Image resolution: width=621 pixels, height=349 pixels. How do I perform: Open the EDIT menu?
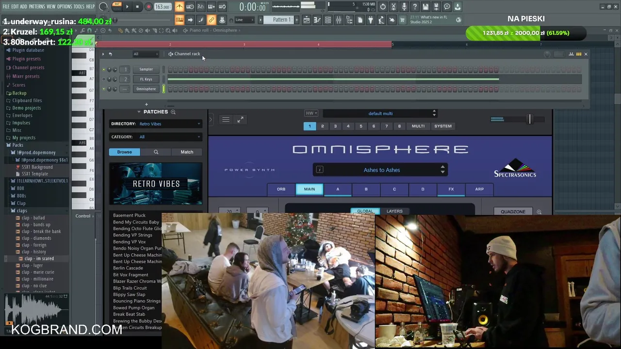[15, 7]
